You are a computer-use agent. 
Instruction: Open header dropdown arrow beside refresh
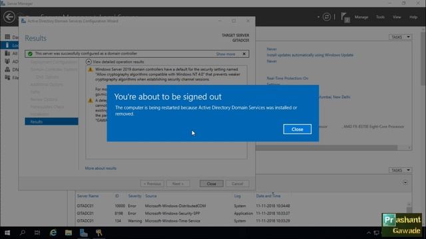click(318, 17)
